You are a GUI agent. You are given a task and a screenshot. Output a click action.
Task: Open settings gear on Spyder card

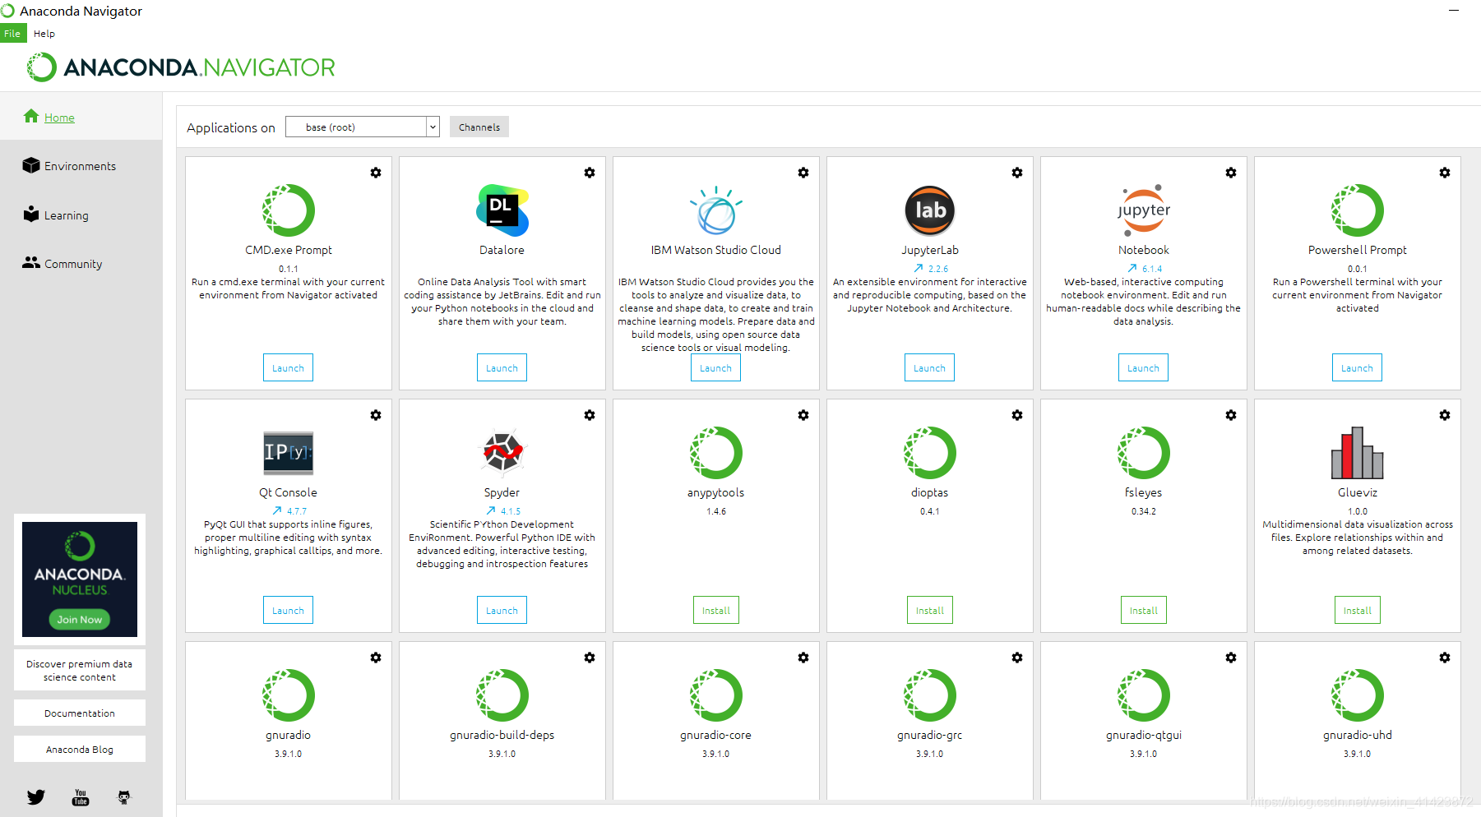pyautogui.click(x=590, y=415)
